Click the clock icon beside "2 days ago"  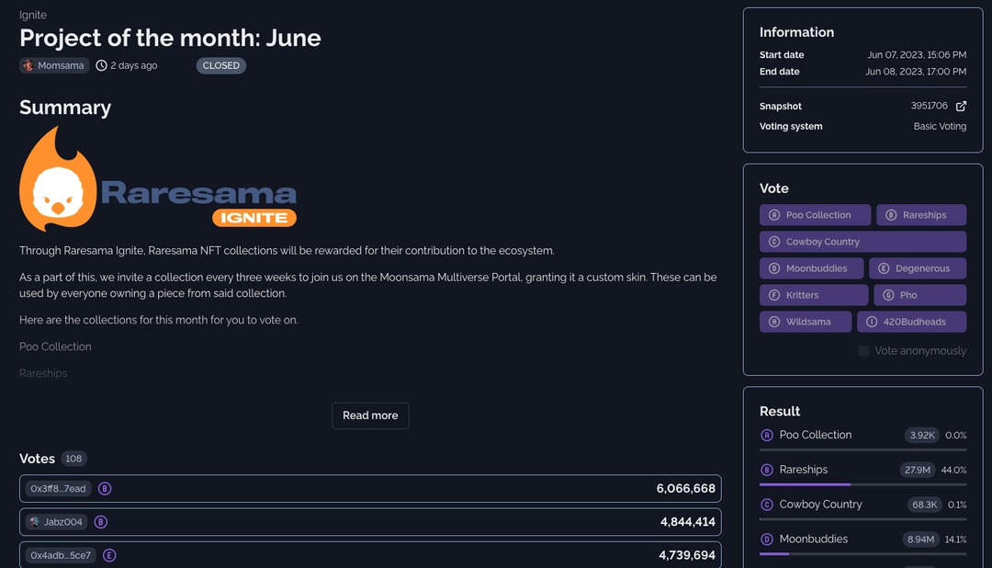[101, 65]
